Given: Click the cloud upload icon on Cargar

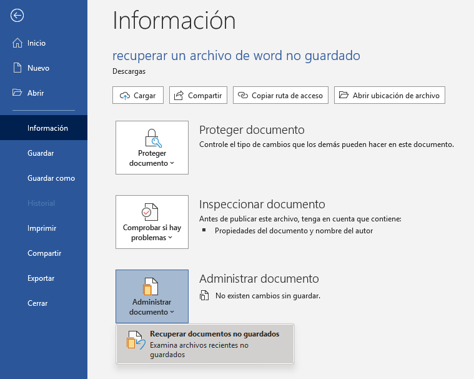Looking at the screenshot, I should coord(125,96).
